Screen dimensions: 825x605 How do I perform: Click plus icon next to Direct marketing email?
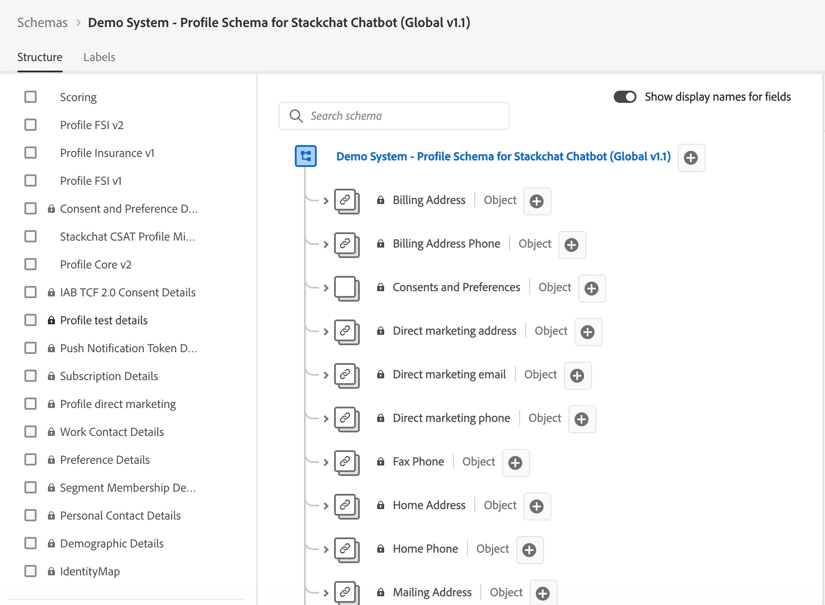(x=578, y=376)
